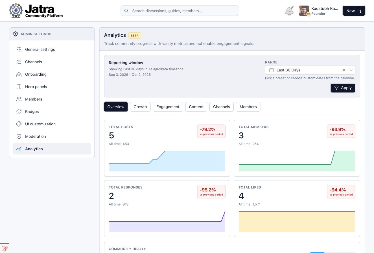Click the UI customization palette icon
This screenshot has height=253, width=374.
pos(19,124)
